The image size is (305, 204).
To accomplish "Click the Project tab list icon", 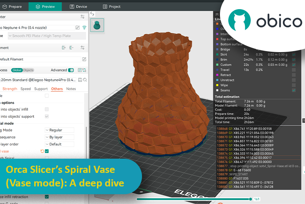I will click(105, 7).
